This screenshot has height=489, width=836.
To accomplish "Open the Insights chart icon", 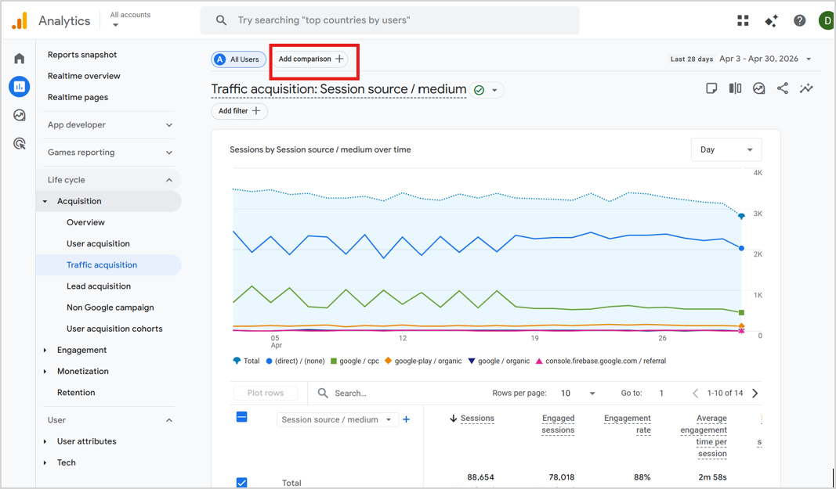I will pos(758,88).
